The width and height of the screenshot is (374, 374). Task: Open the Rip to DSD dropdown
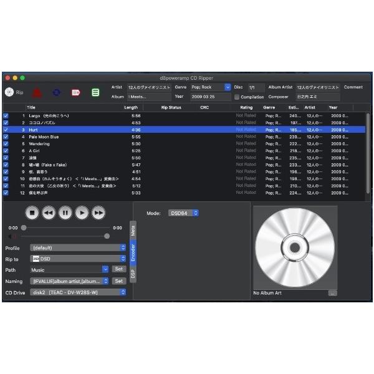pyautogui.click(x=78, y=259)
